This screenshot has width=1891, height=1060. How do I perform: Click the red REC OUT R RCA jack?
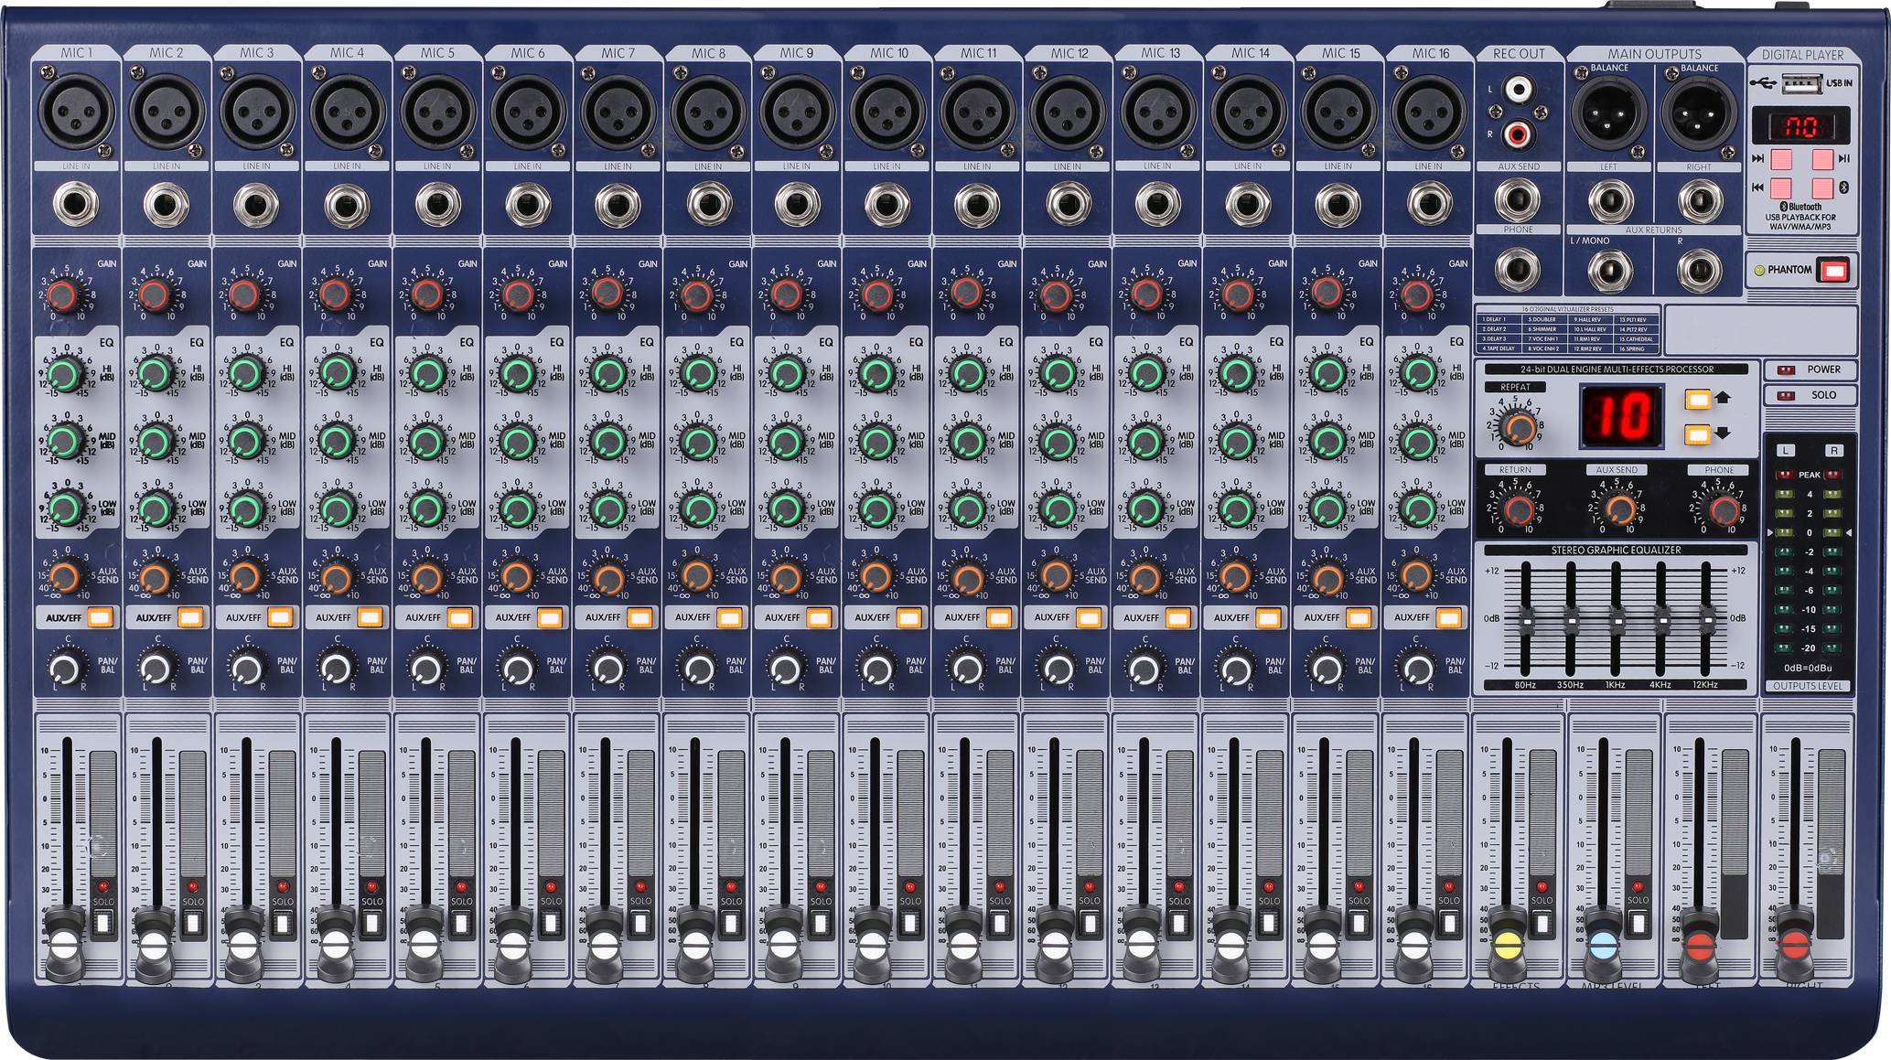(1519, 134)
